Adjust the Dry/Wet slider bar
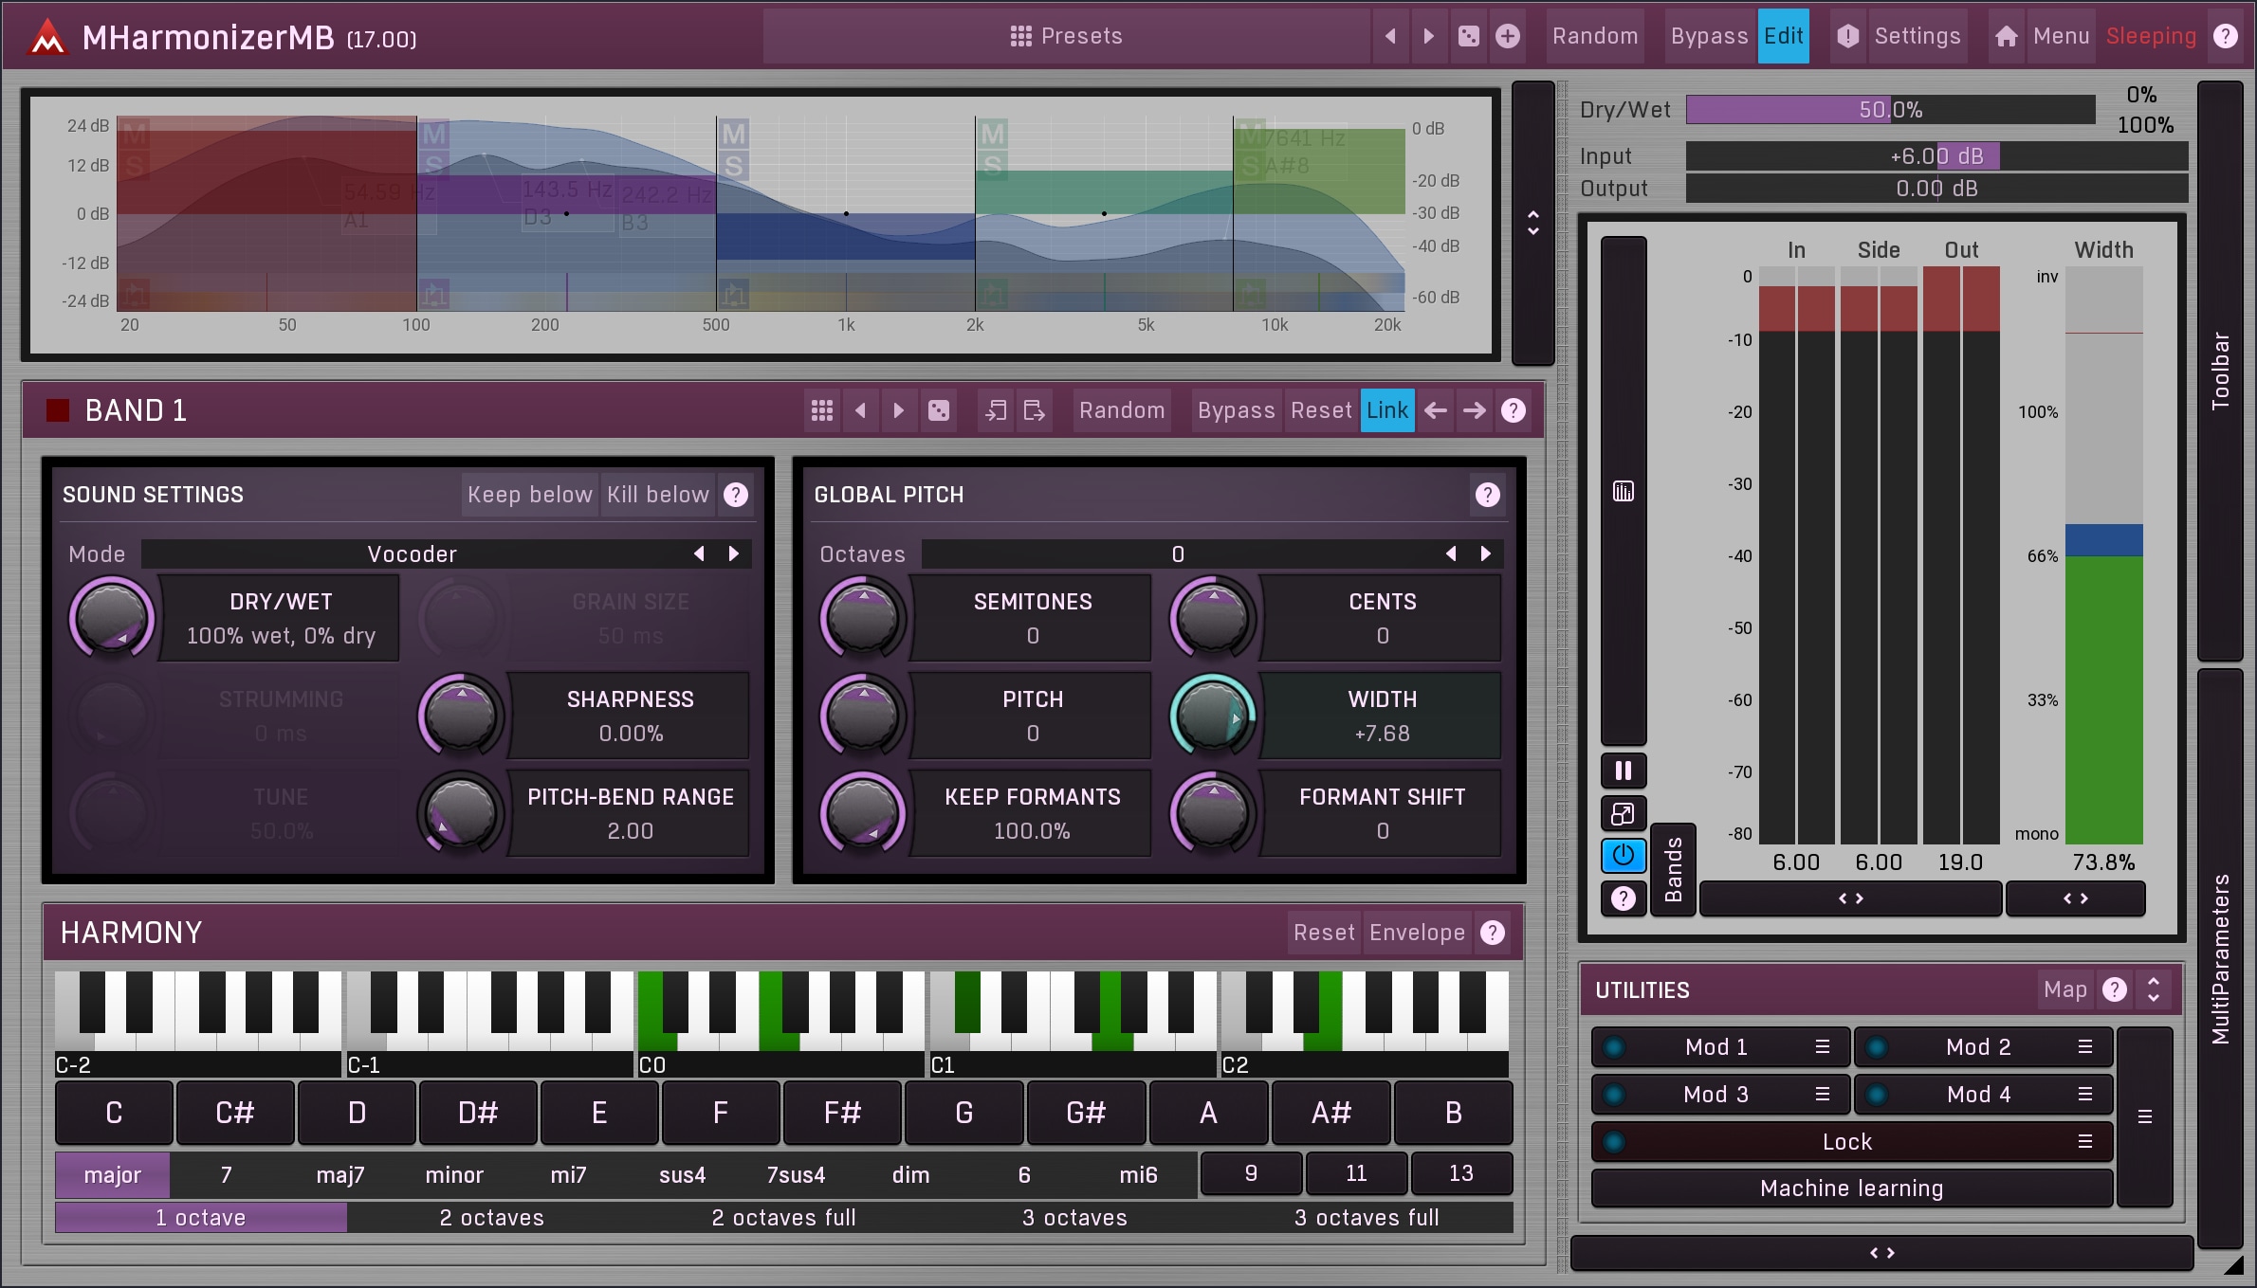The height and width of the screenshot is (1288, 2257). click(x=1890, y=110)
